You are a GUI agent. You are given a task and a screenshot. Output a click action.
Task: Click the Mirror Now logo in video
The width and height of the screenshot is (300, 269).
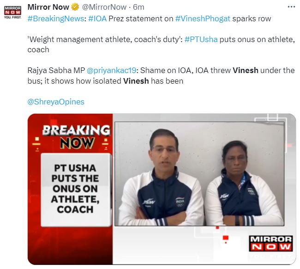pos(271,243)
